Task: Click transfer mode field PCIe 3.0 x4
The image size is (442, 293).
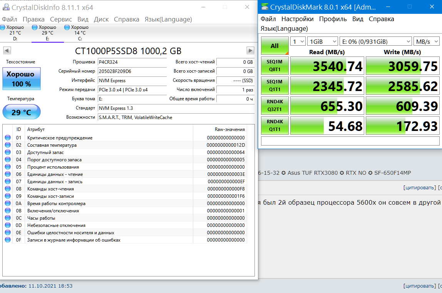Action: coord(132,90)
